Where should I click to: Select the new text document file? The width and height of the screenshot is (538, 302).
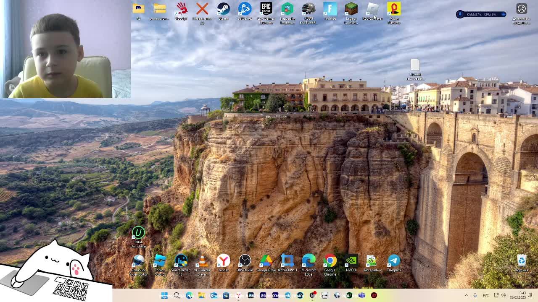point(415,70)
